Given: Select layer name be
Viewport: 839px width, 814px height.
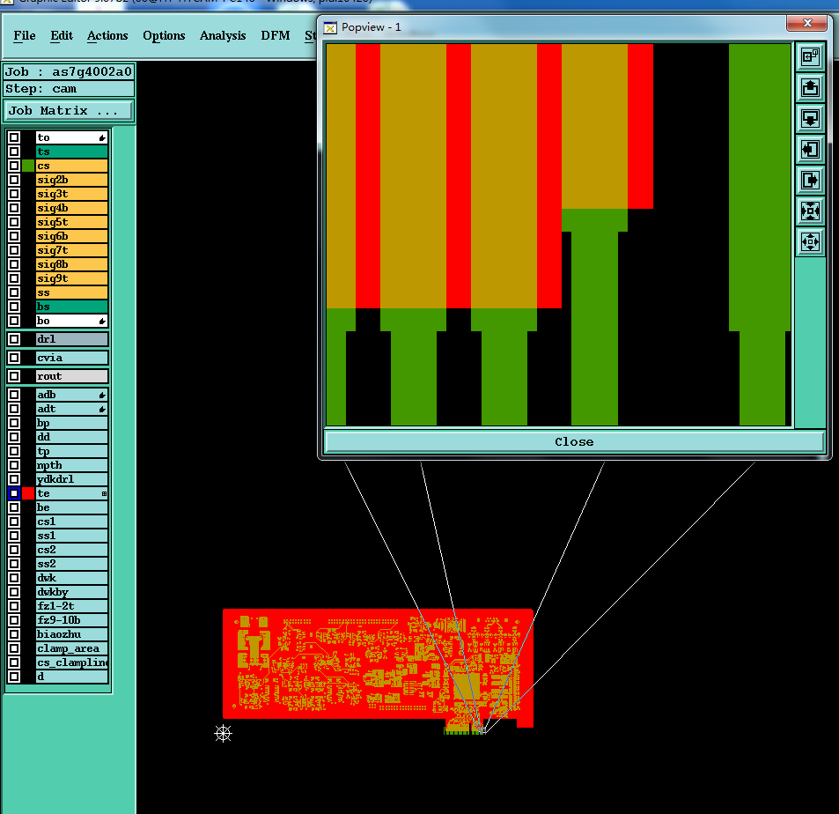Looking at the screenshot, I should coord(71,507).
